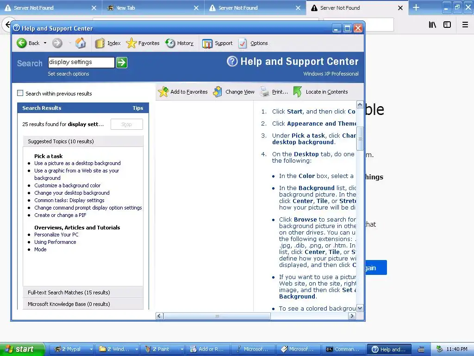The height and width of the screenshot is (356, 474).
Task: Open Change command prompt display option settings
Action: tap(88, 208)
